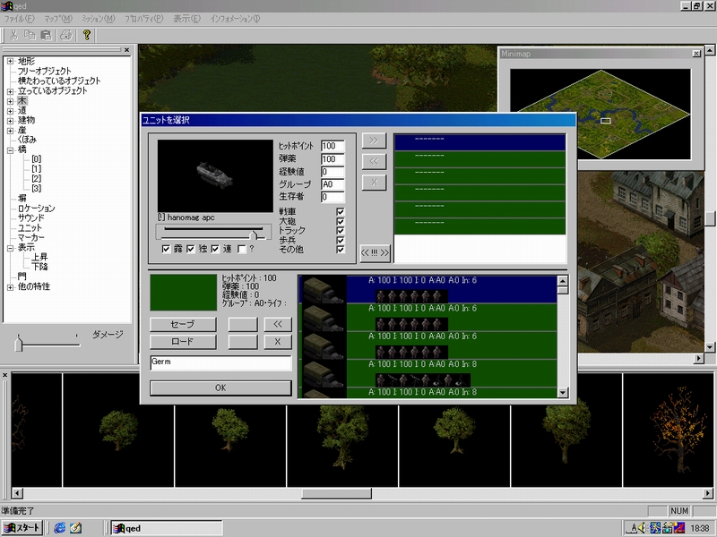The width and height of the screenshot is (717, 537).
Task: Select the qed taskbar button
Action: [x=167, y=528]
